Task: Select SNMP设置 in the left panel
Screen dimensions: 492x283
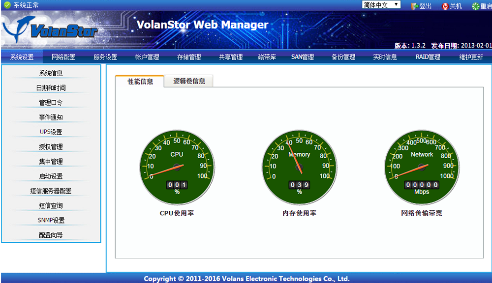Action: [51, 221]
